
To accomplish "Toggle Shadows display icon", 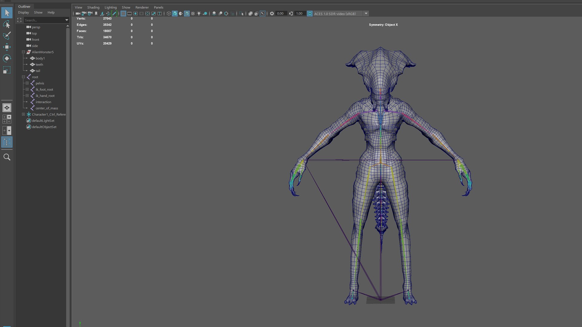I will click(x=205, y=14).
